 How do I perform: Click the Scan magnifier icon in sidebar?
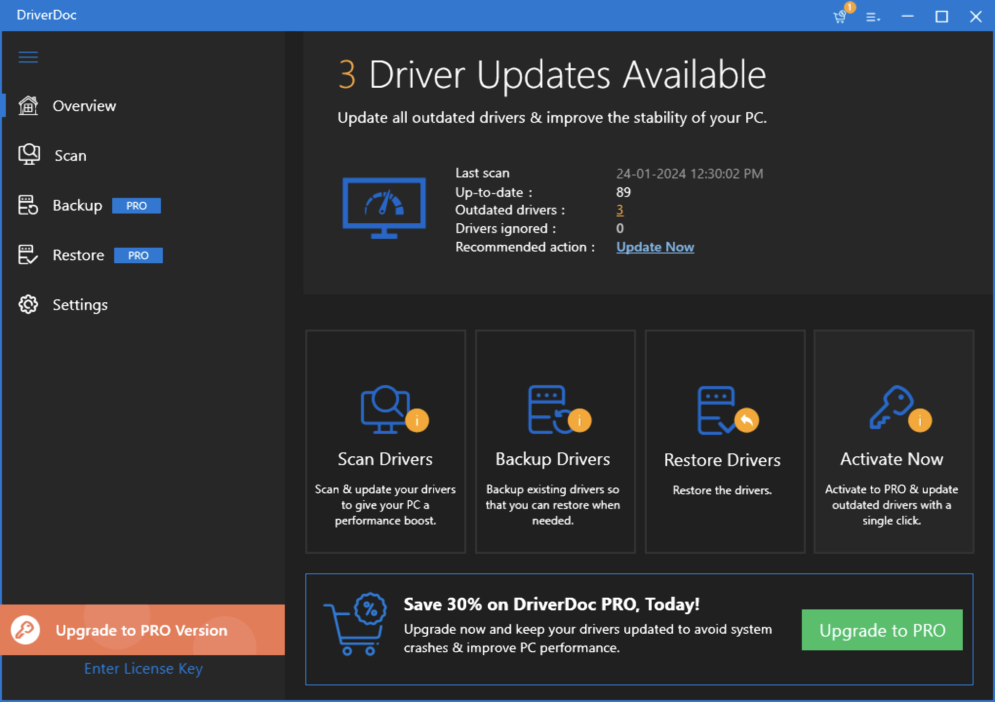(28, 154)
